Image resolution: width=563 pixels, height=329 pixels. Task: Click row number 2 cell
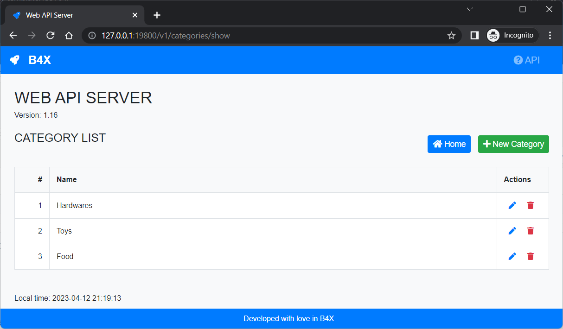pyautogui.click(x=32, y=231)
